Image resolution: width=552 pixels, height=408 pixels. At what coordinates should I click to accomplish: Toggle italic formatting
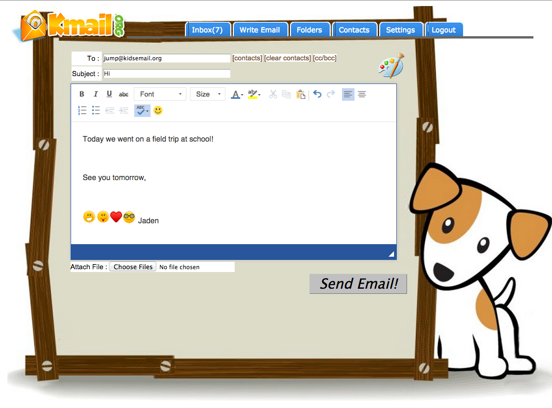[96, 94]
